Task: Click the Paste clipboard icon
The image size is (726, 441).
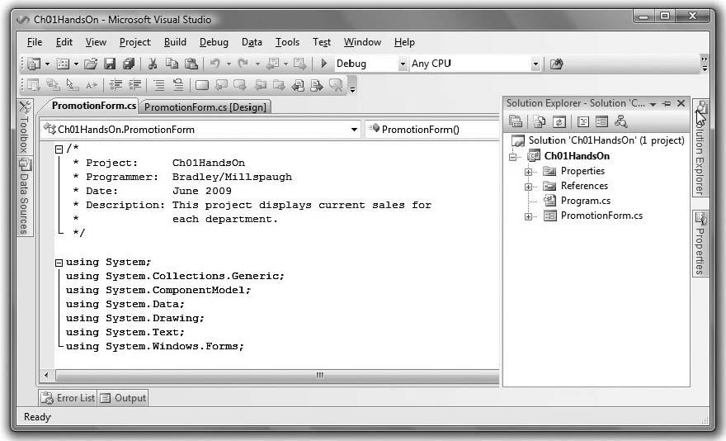Action: point(191,64)
